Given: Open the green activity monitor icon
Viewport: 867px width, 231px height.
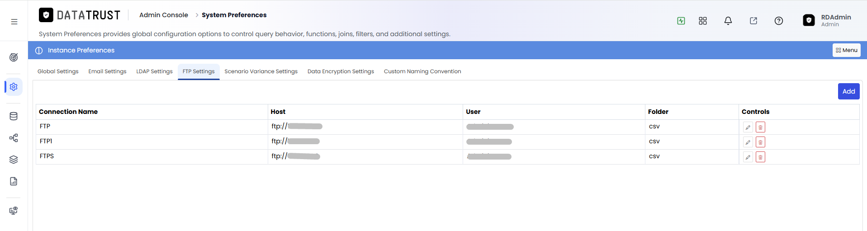Looking at the screenshot, I should click(x=681, y=21).
